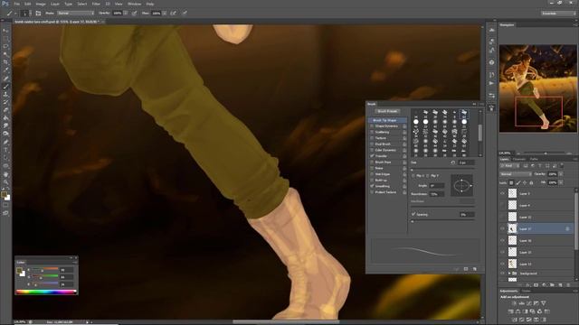Toggle the Spacing checkbox
This screenshot has height=325, width=579.
[413, 214]
